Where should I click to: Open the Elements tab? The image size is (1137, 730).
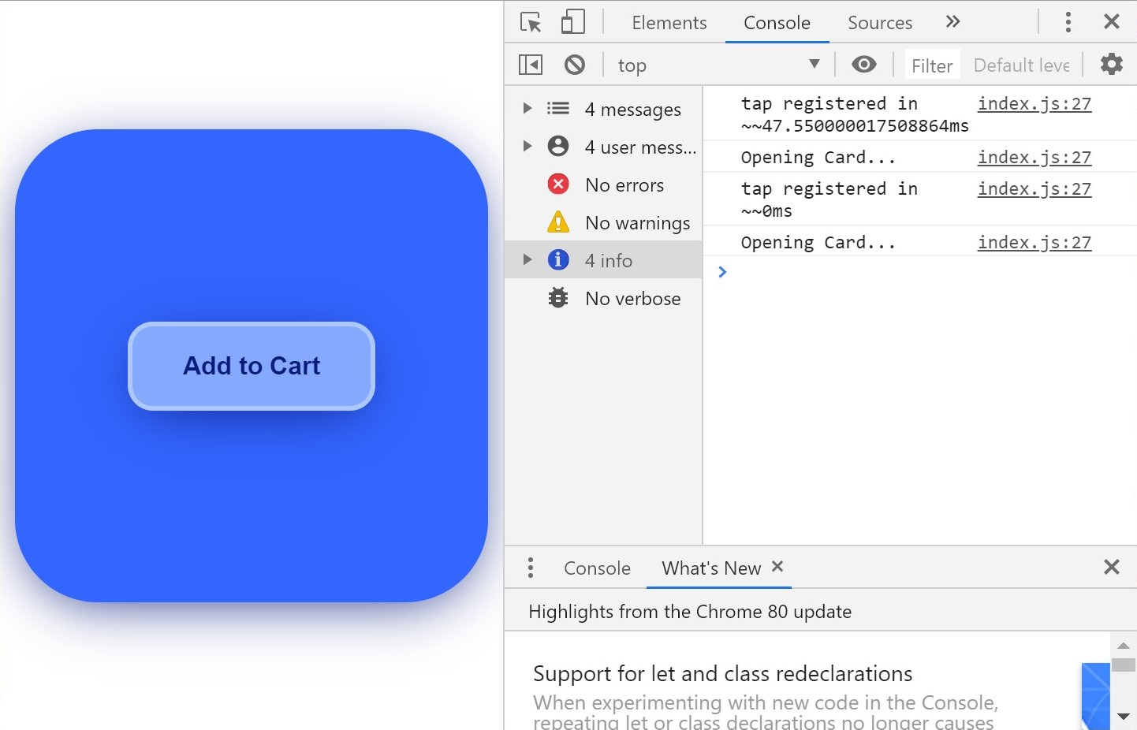669,23
